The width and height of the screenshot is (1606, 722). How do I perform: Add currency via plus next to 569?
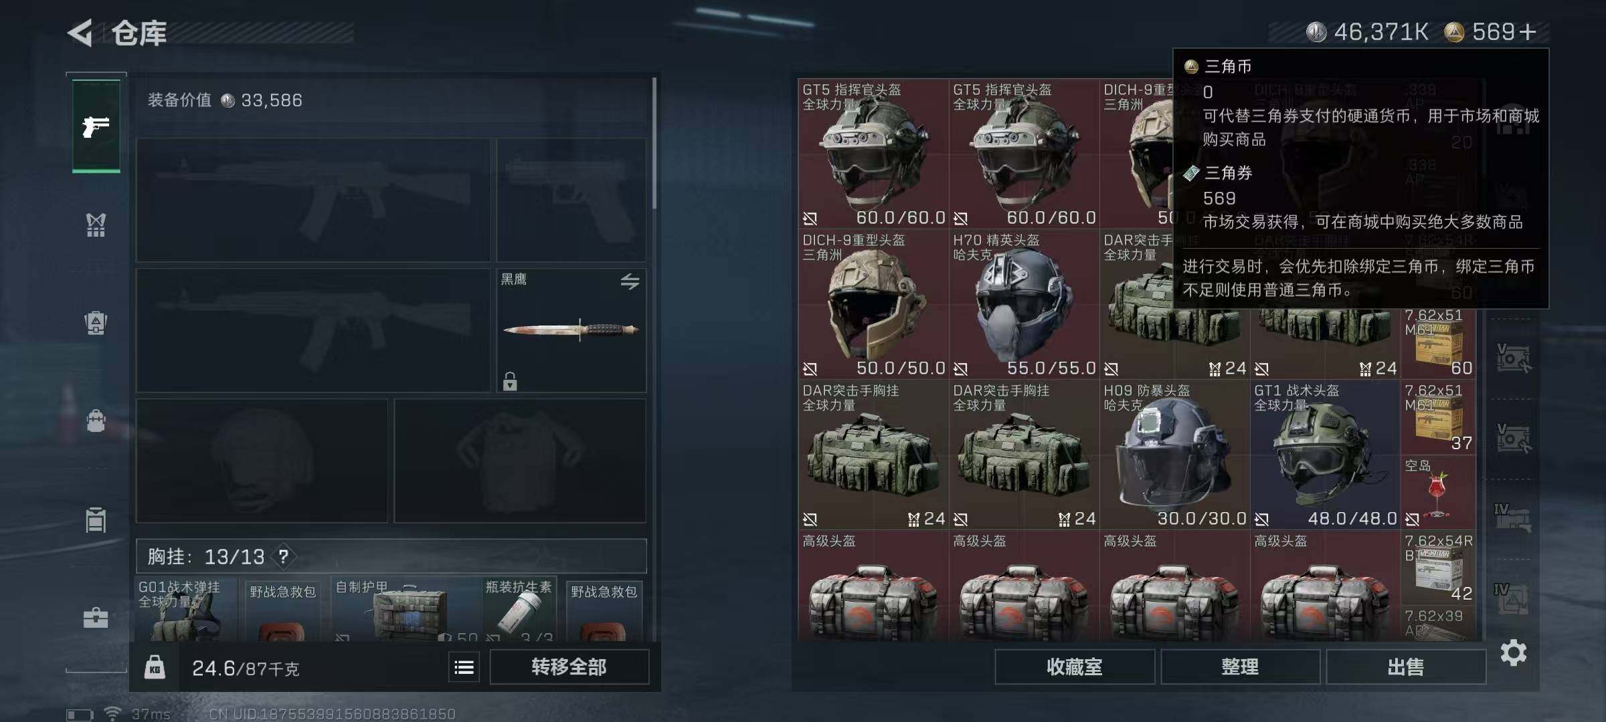[x=1528, y=32]
